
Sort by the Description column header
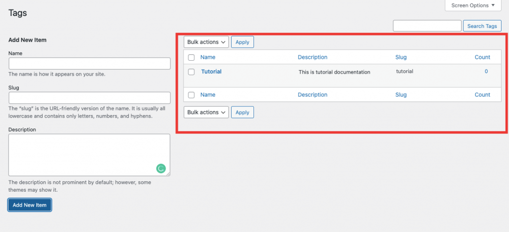pyautogui.click(x=313, y=57)
